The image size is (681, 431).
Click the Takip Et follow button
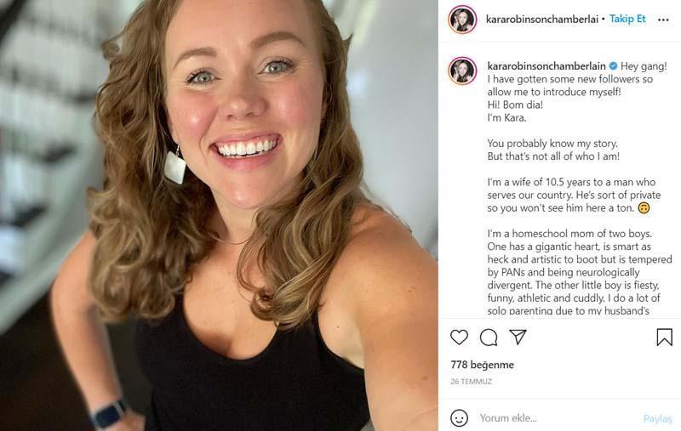(x=628, y=20)
